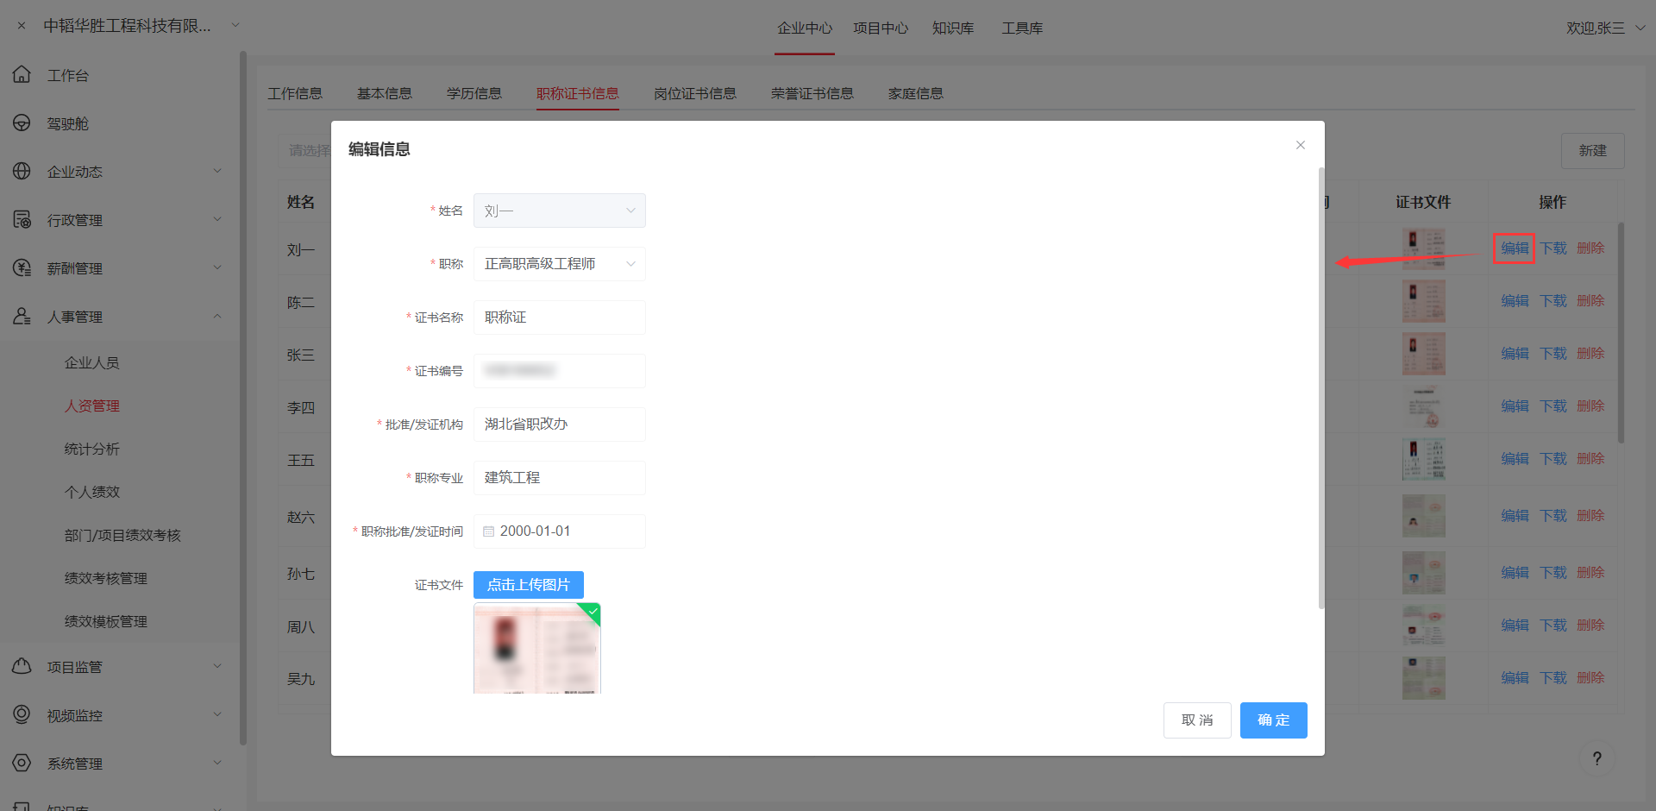The image size is (1656, 811).
Task: Click 下载 link in 王五 row
Action: point(1553,459)
